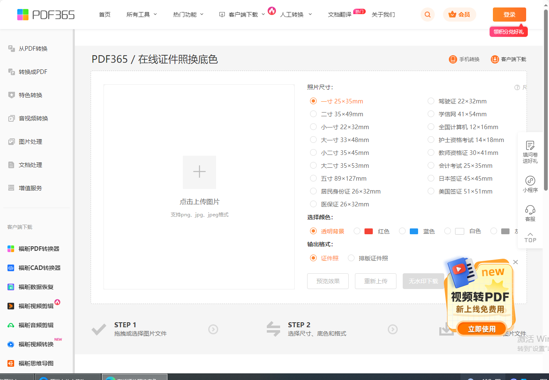Click the 登录 login button
Screen dimensions: 549x380
(x=510, y=15)
